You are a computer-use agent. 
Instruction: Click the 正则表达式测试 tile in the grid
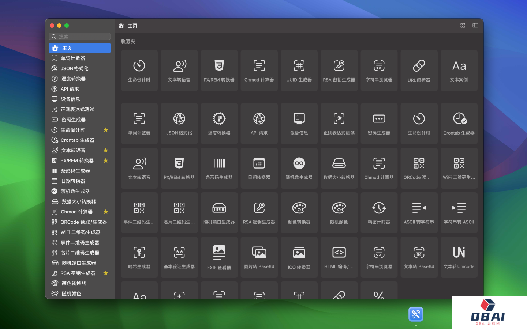coord(339,124)
